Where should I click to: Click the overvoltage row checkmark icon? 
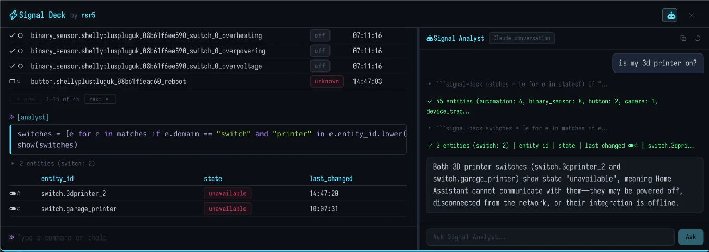pos(12,66)
